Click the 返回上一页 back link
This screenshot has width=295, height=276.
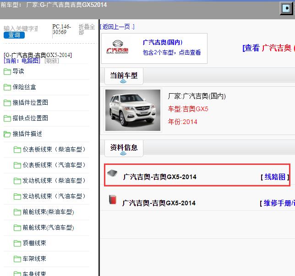pyautogui.click(x=117, y=27)
